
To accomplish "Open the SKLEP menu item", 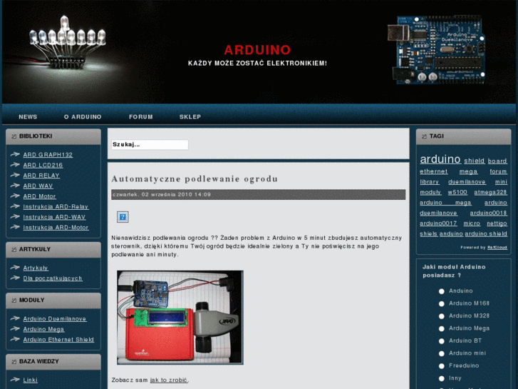I will coord(190,117).
